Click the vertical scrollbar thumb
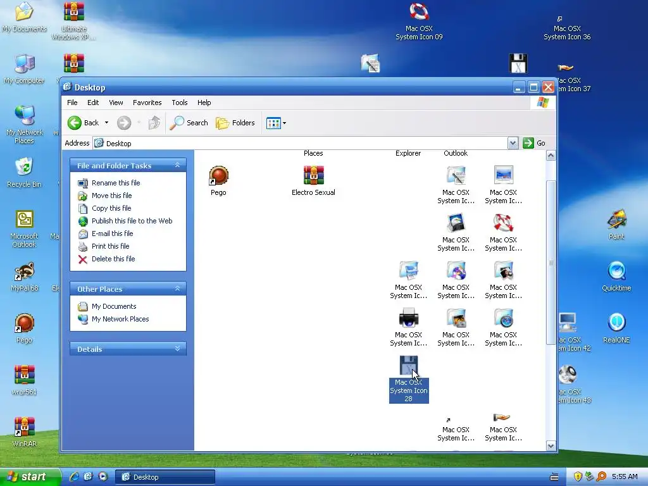The height and width of the screenshot is (486, 648). tap(551, 263)
